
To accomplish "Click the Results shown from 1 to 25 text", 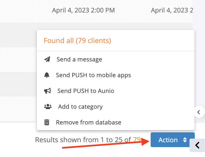I will [83, 140].
